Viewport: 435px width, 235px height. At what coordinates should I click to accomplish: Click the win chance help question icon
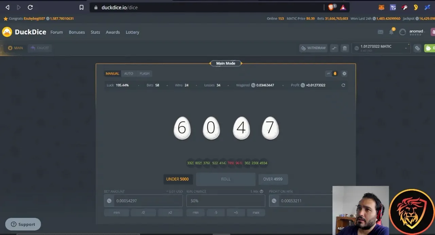click(x=261, y=192)
